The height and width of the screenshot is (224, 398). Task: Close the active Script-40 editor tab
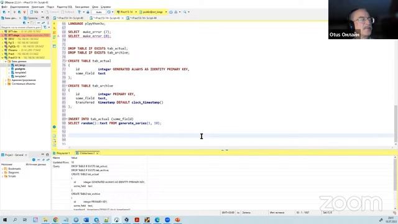click(123, 18)
